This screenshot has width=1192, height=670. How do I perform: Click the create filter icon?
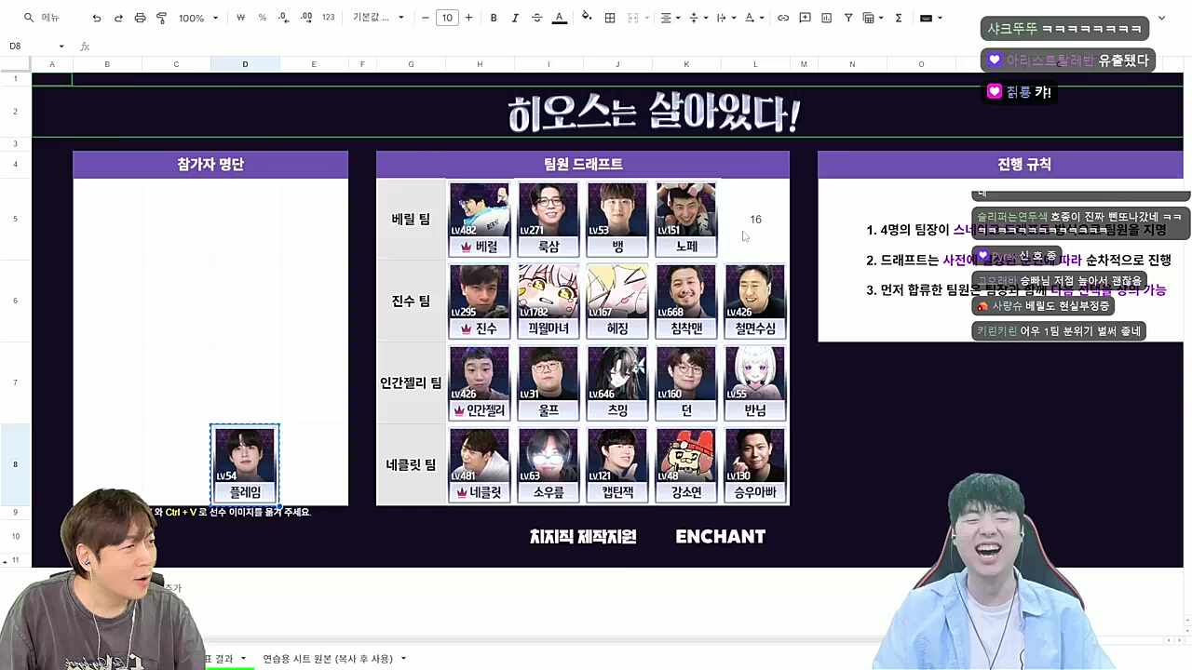point(848,18)
